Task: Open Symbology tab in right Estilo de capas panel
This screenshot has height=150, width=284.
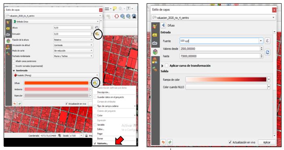Action: tap(155, 26)
